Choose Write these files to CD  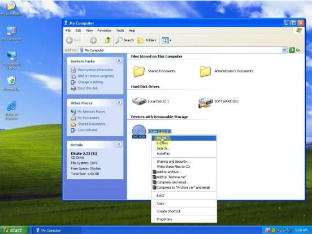pyautogui.click(x=184, y=167)
